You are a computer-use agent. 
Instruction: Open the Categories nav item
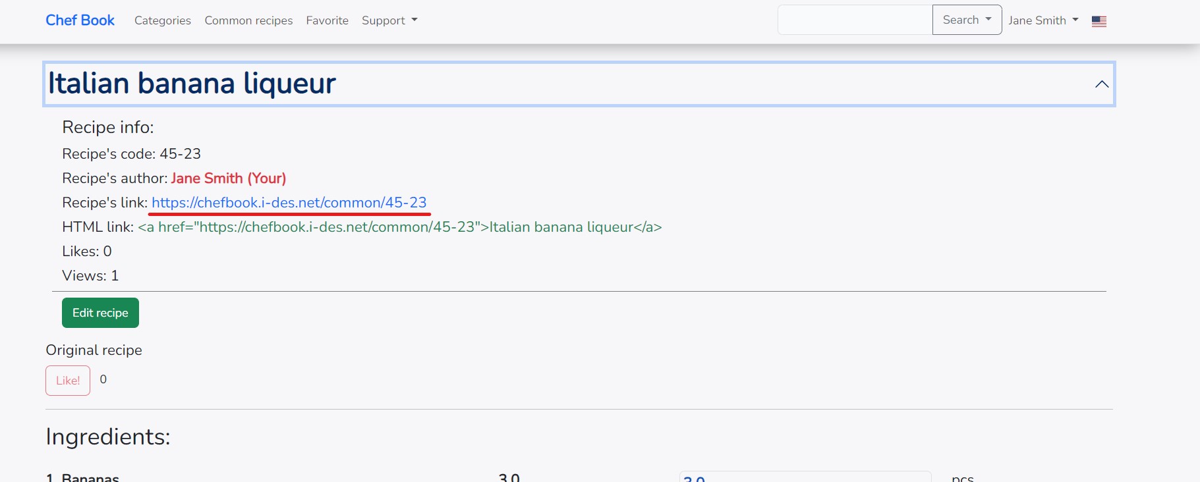pos(163,20)
